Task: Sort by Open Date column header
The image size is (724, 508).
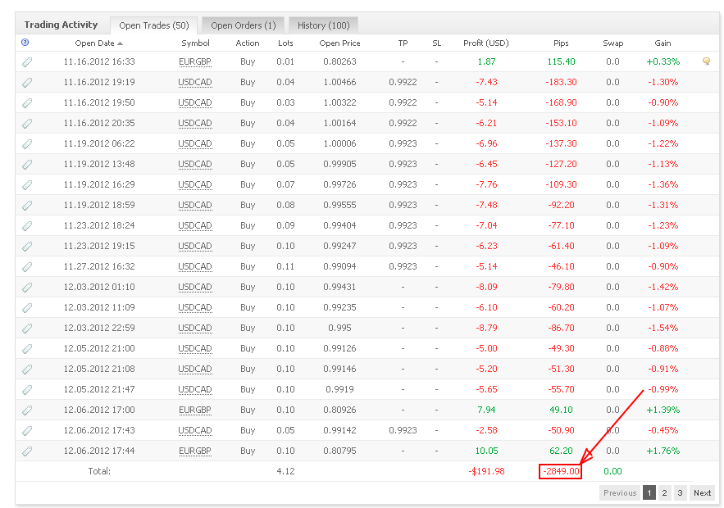Action: (x=99, y=43)
